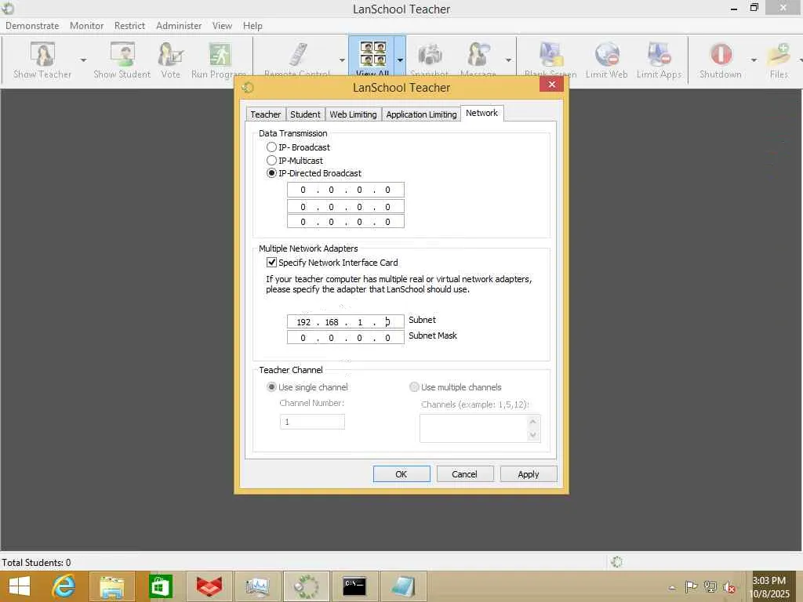The width and height of the screenshot is (803, 602).
Task: Click the View All thumbnails icon
Action: pos(372,54)
